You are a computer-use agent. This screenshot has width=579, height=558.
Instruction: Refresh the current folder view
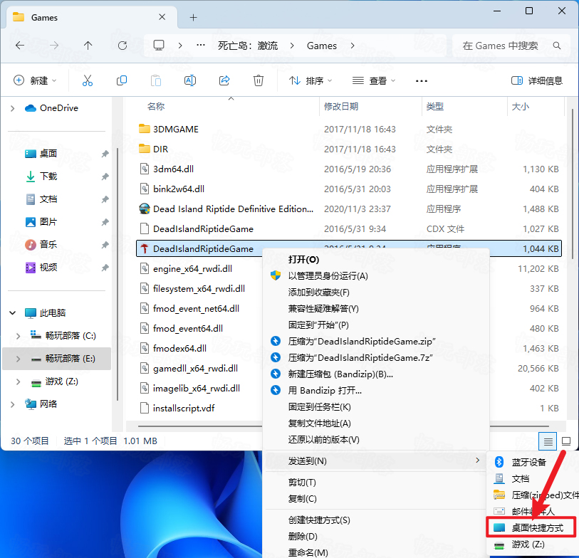point(122,46)
